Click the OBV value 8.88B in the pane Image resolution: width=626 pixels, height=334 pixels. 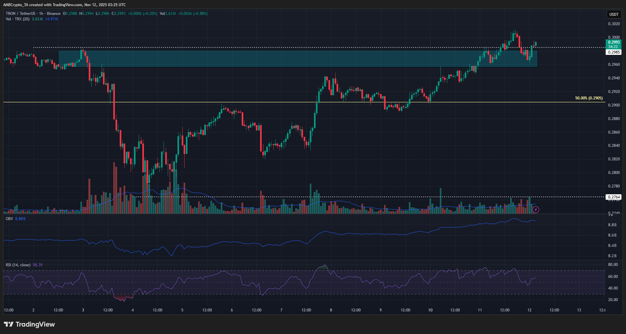pyautogui.click(x=20, y=218)
